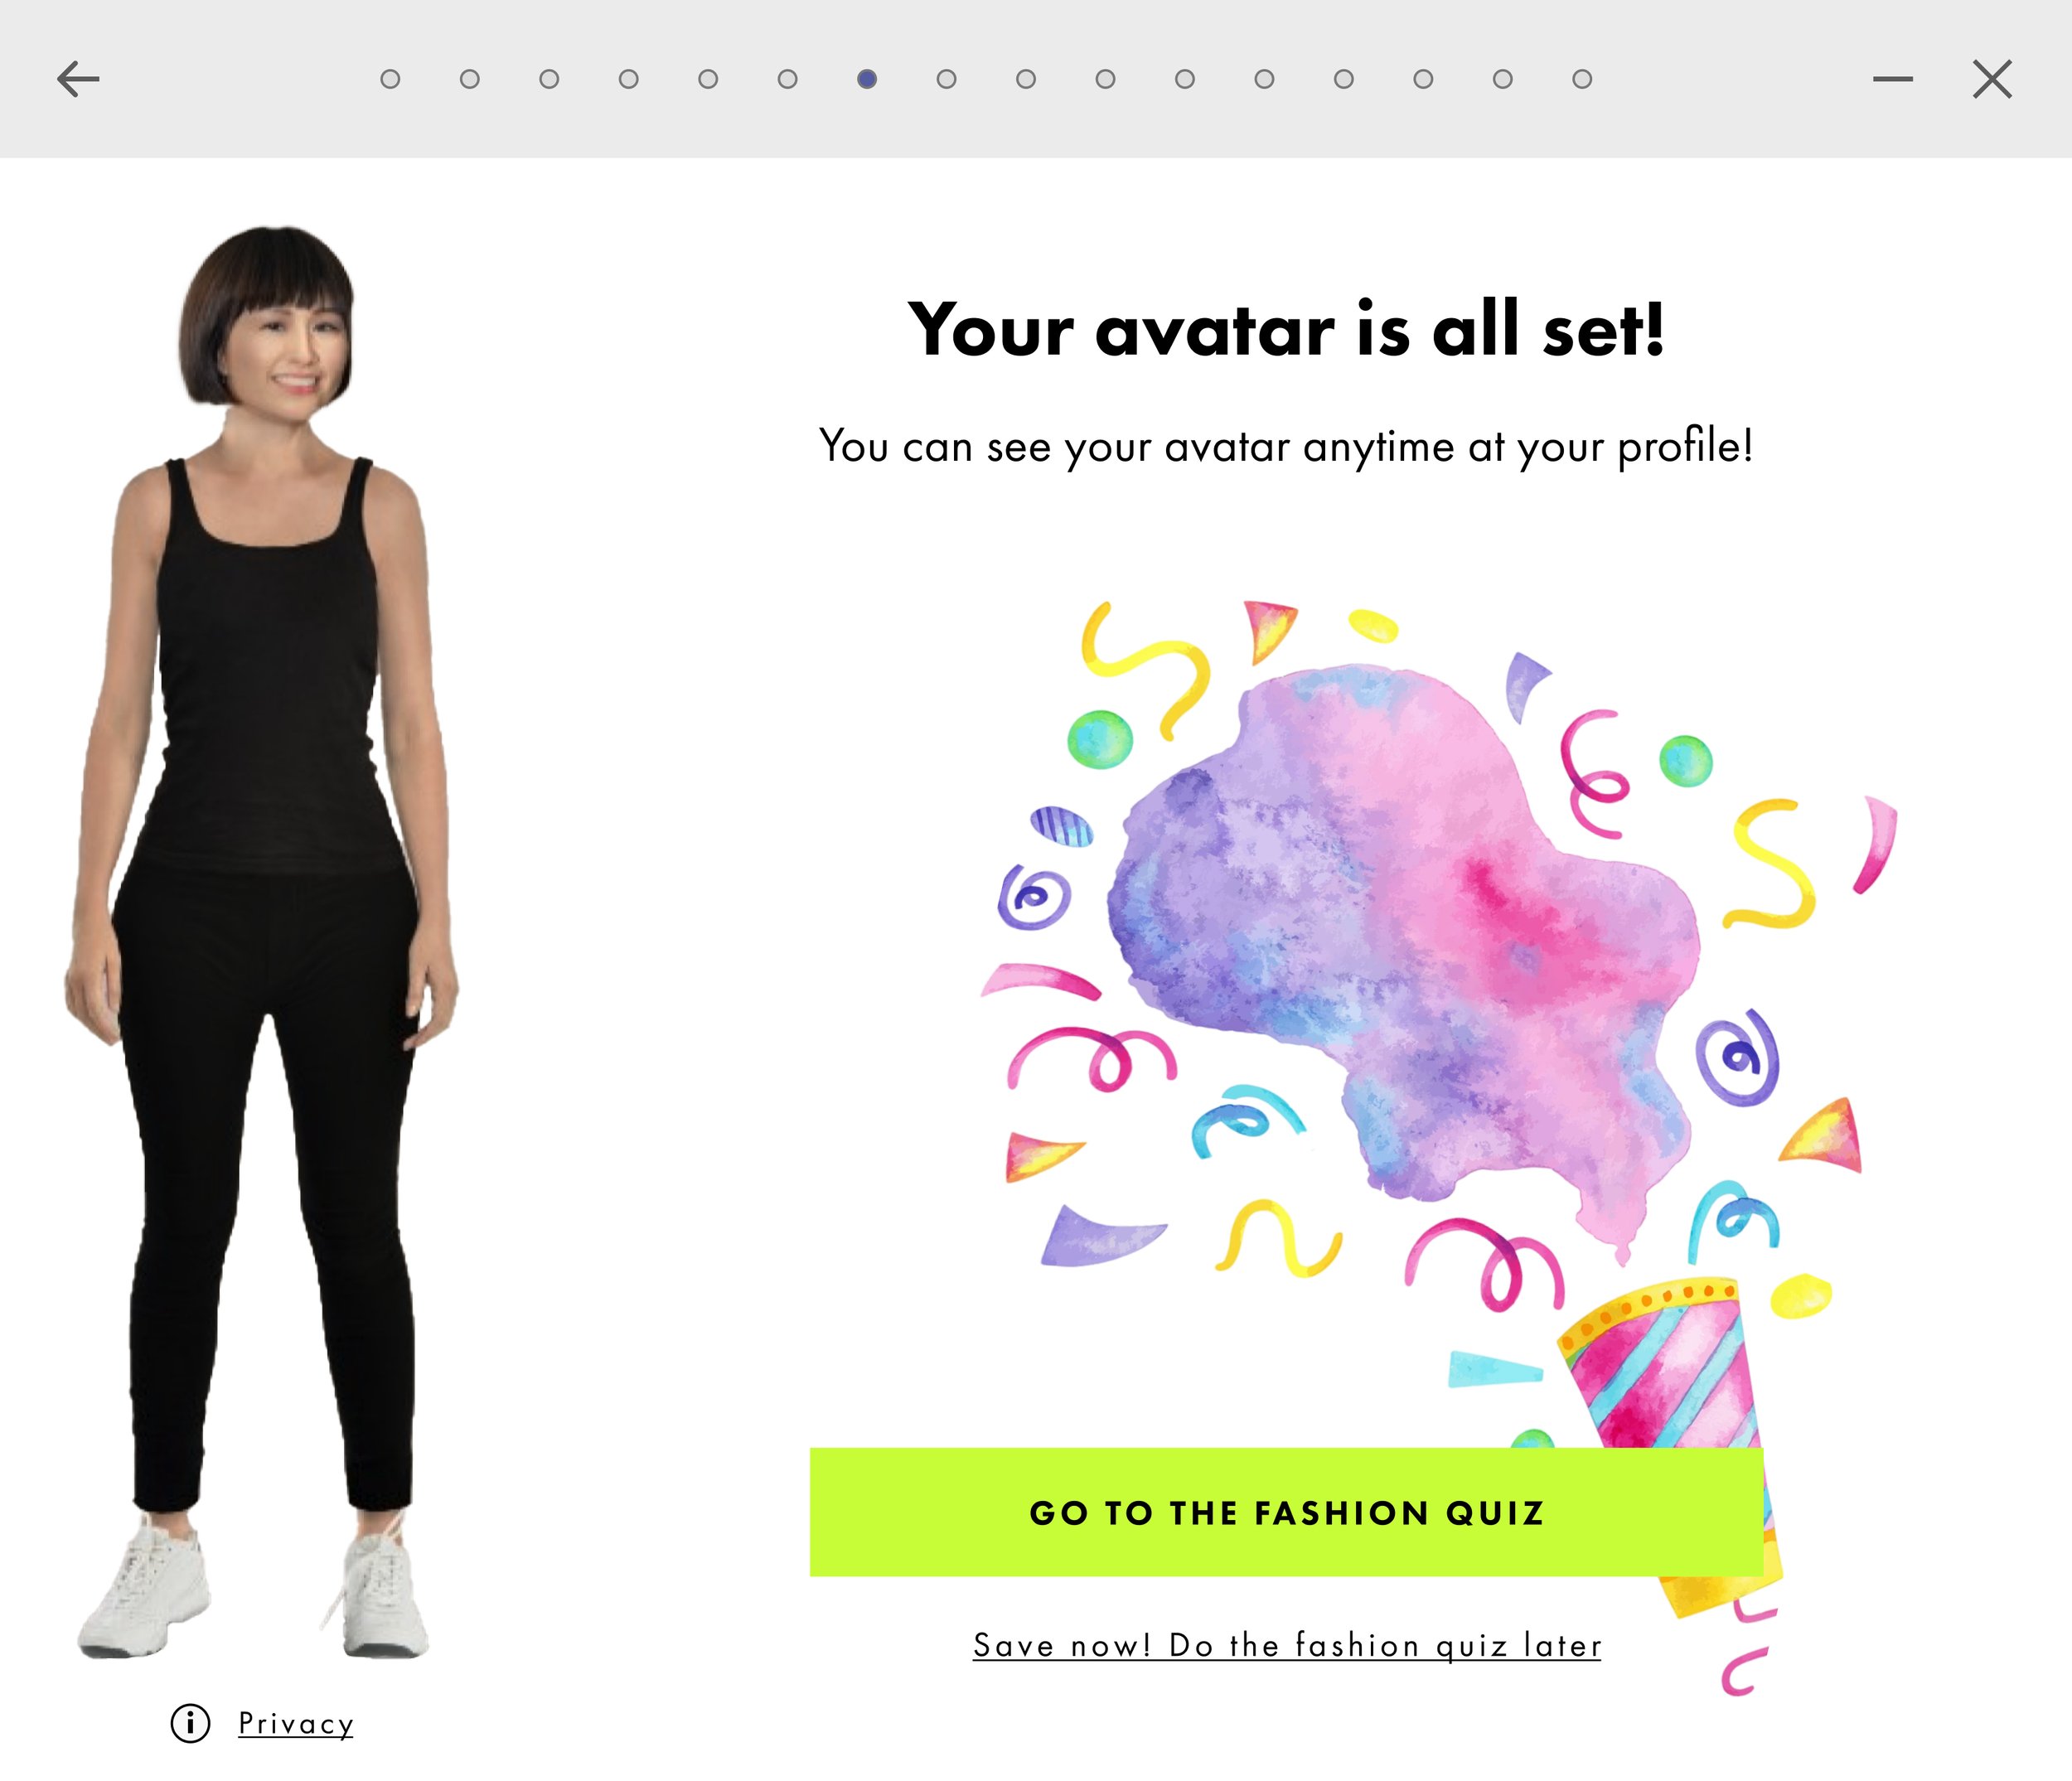Select the sixth progress step dot

click(x=787, y=79)
